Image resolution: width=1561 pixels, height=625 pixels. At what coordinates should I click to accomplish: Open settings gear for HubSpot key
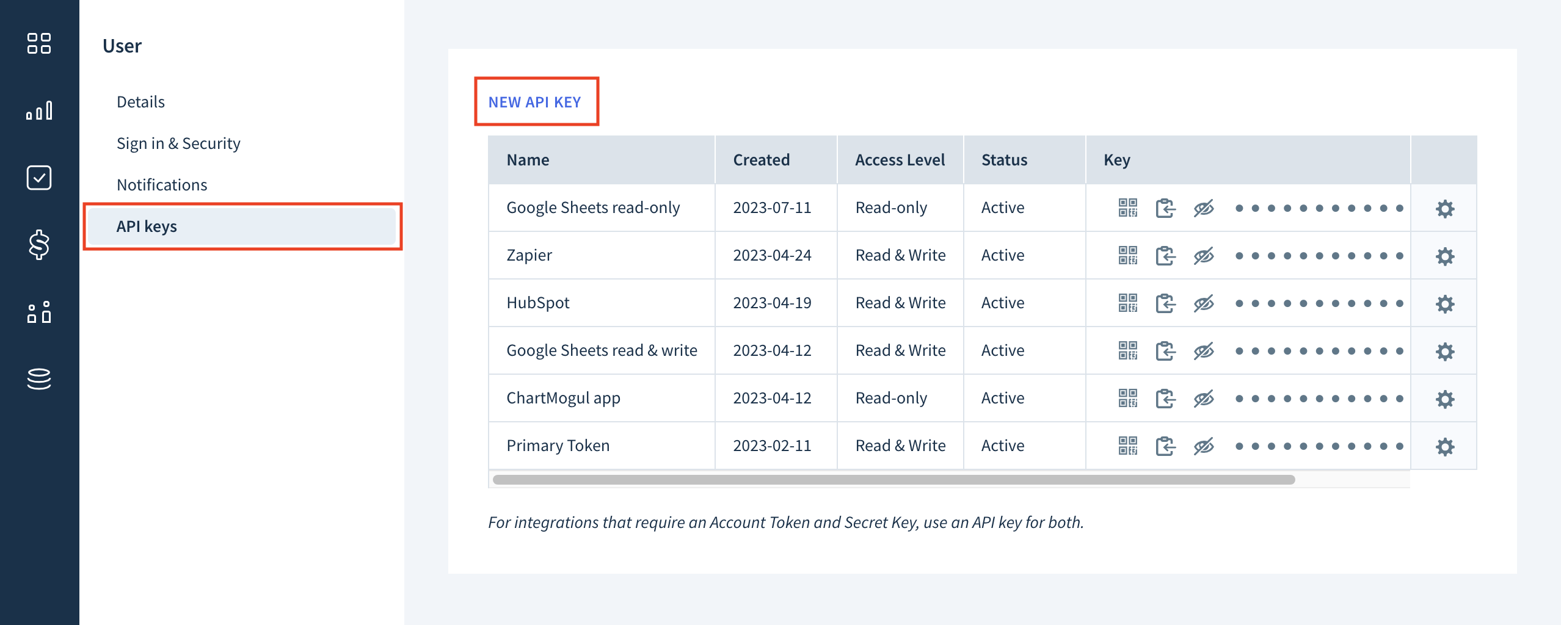[1444, 304]
